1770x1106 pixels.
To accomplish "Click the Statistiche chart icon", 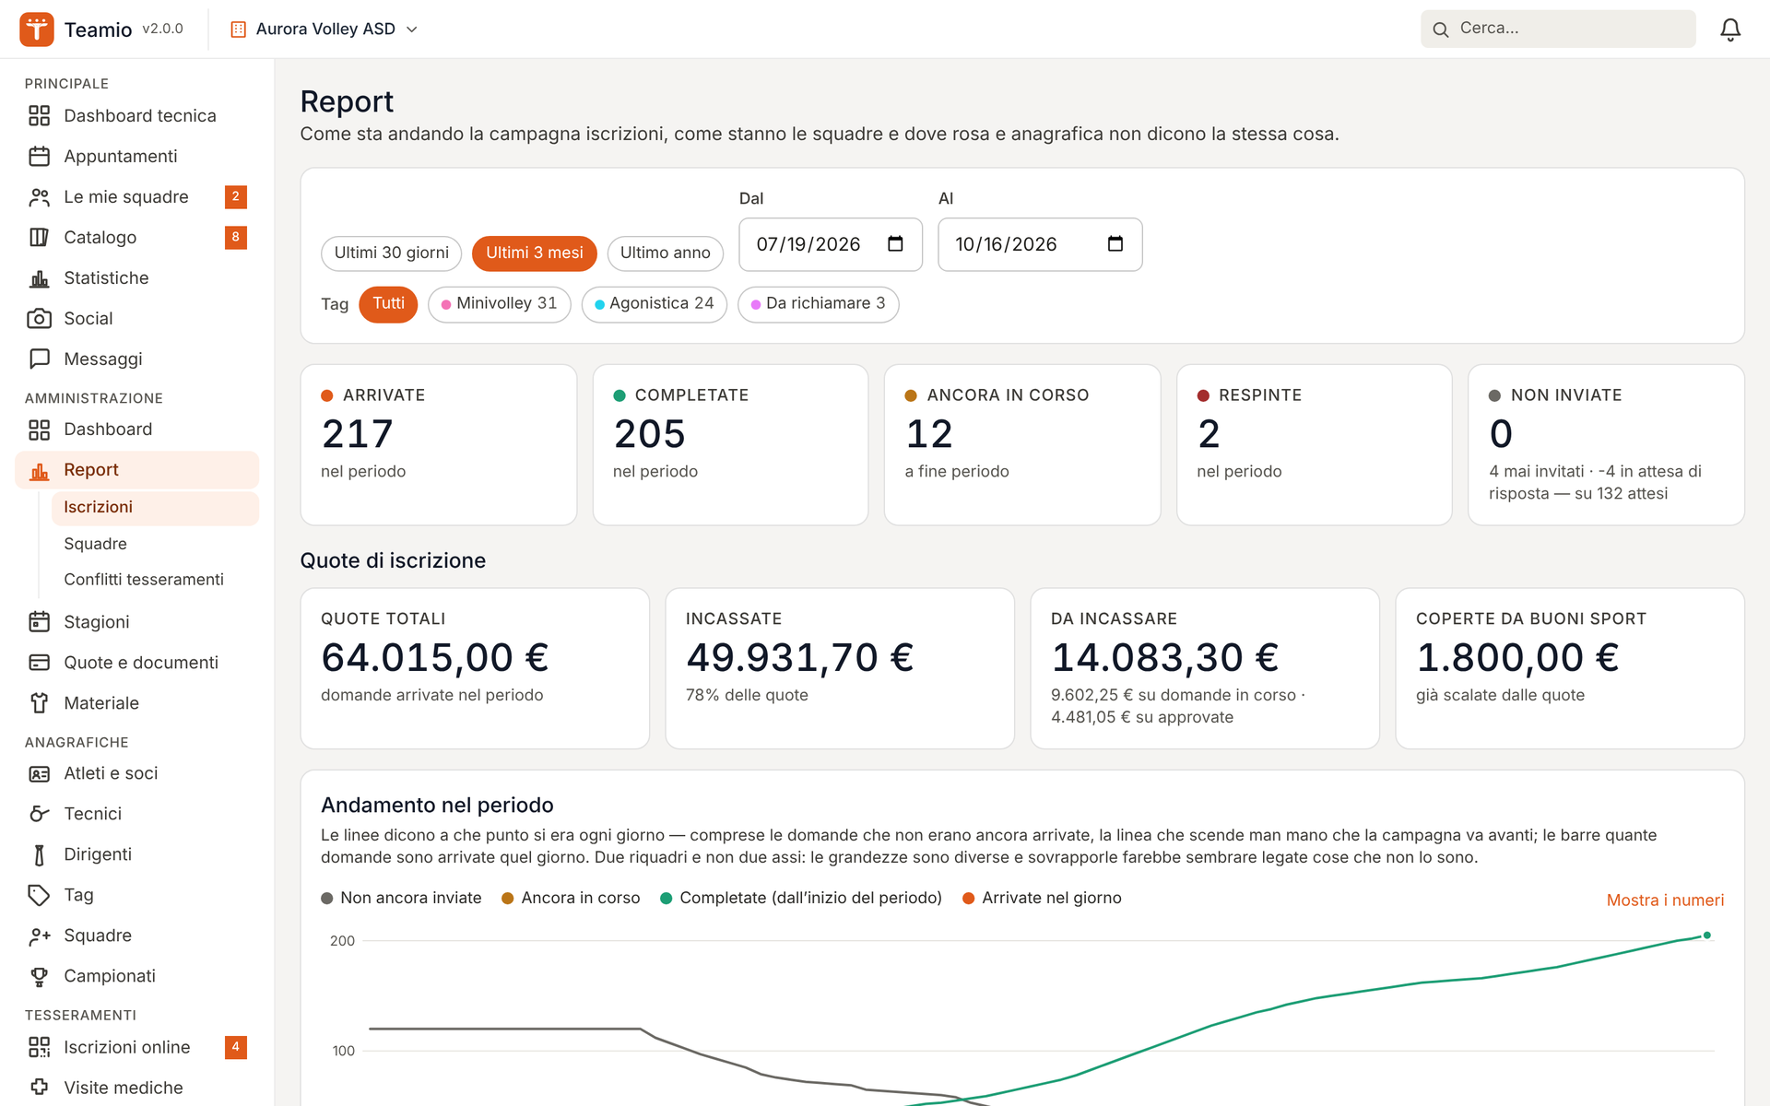I will pyautogui.click(x=39, y=277).
